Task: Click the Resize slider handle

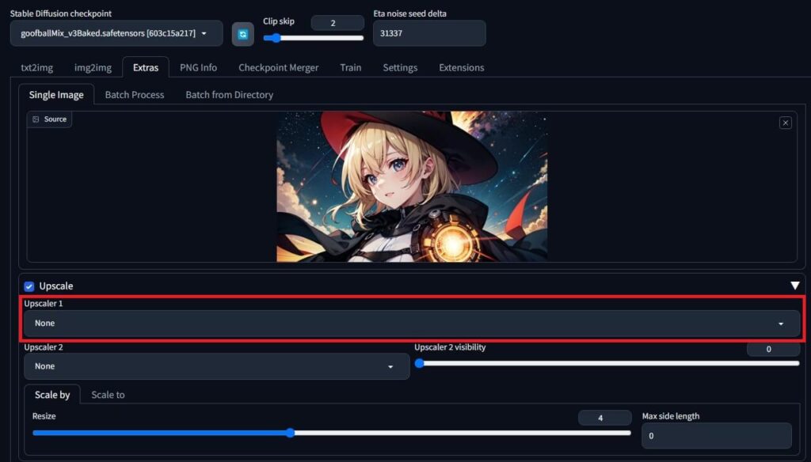Action: tap(290, 433)
